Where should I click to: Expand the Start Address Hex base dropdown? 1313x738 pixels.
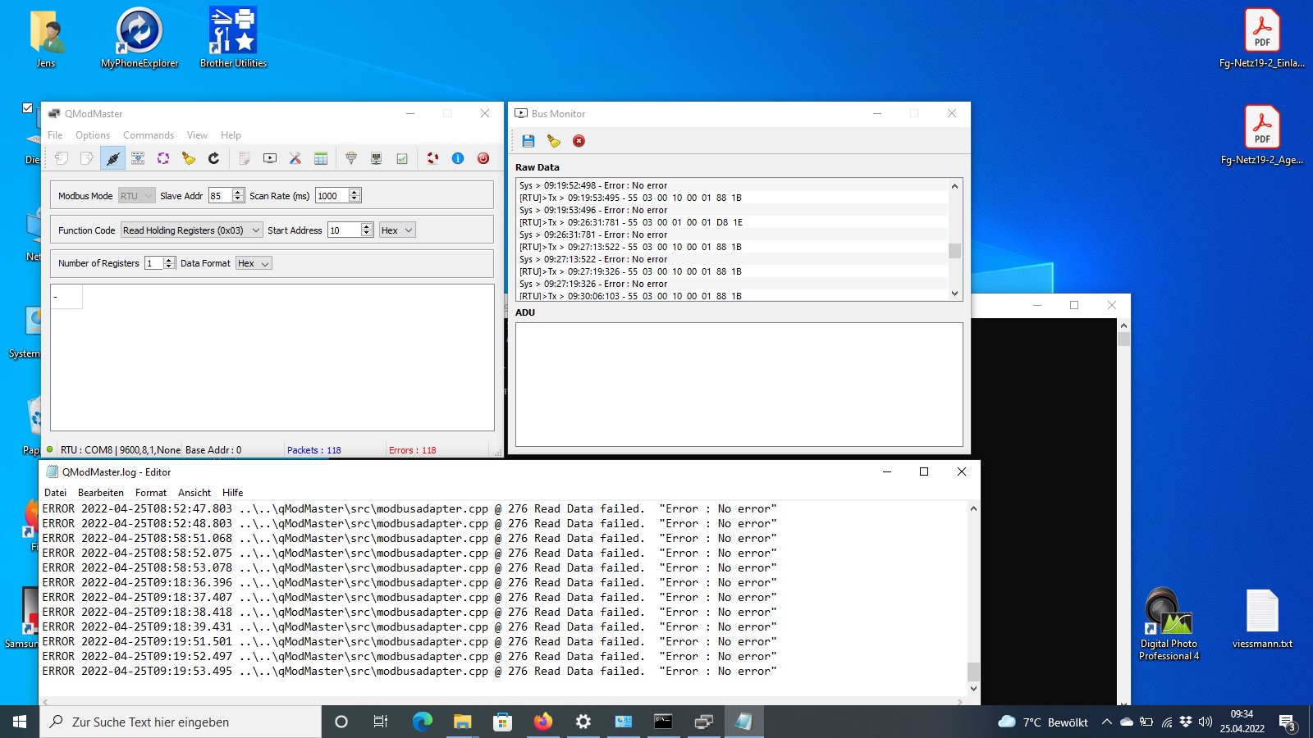click(x=397, y=230)
